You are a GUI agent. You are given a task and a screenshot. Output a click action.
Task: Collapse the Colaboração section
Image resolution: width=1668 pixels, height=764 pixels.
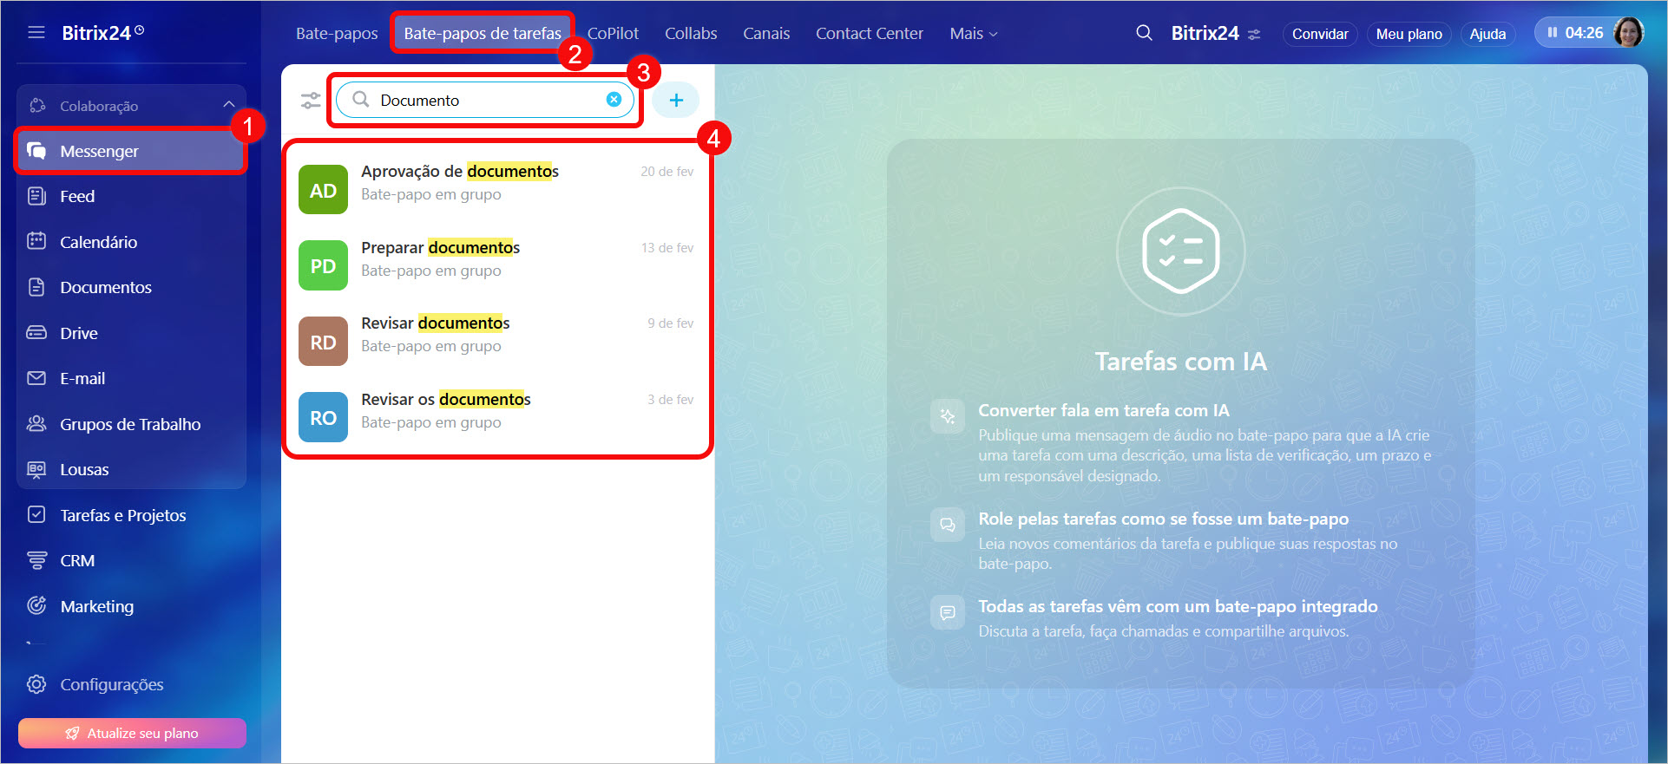point(228,105)
